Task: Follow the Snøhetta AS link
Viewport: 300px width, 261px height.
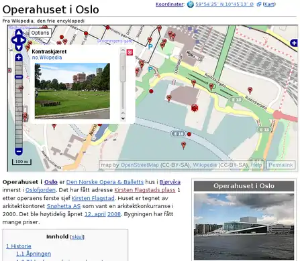Action: click(64, 206)
